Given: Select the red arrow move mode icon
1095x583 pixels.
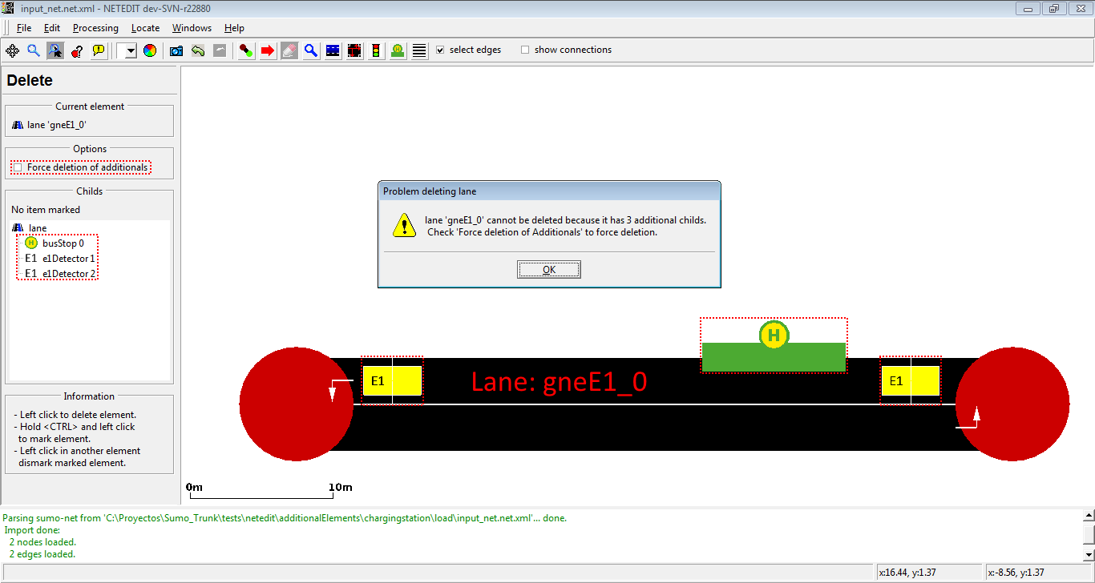Looking at the screenshot, I should click(268, 50).
